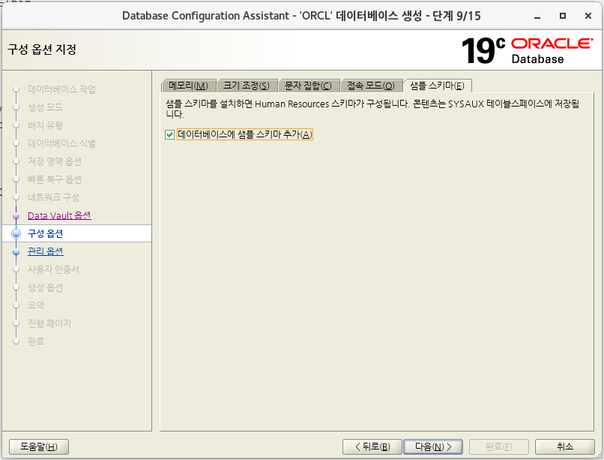Select the 문자 집합(C) tab
This screenshot has width=604, height=460.
[x=308, y=86]
